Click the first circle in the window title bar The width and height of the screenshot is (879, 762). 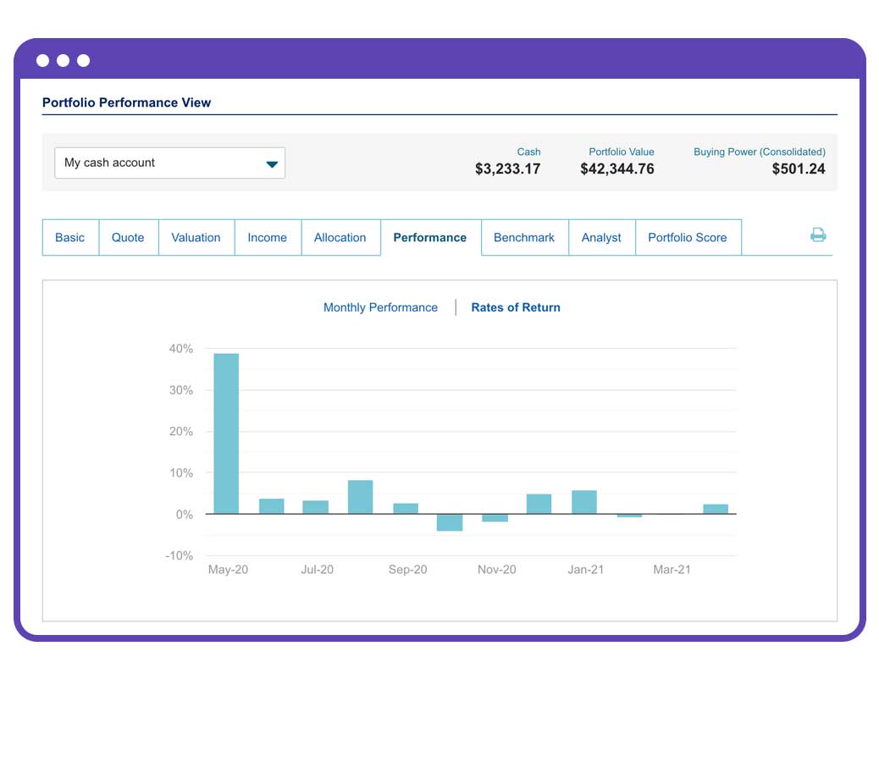point(43,60)
